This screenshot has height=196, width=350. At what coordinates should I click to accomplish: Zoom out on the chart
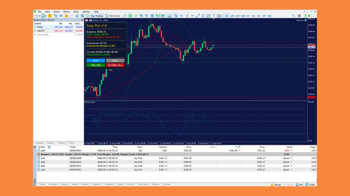pyautogui.click(x=147, y=16)
